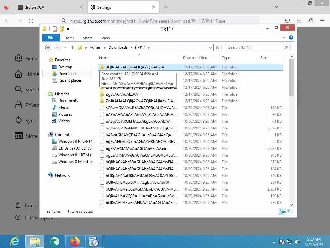
Task: Sort by Size column header
Action: pyautogui.click(x=264, y=58)
